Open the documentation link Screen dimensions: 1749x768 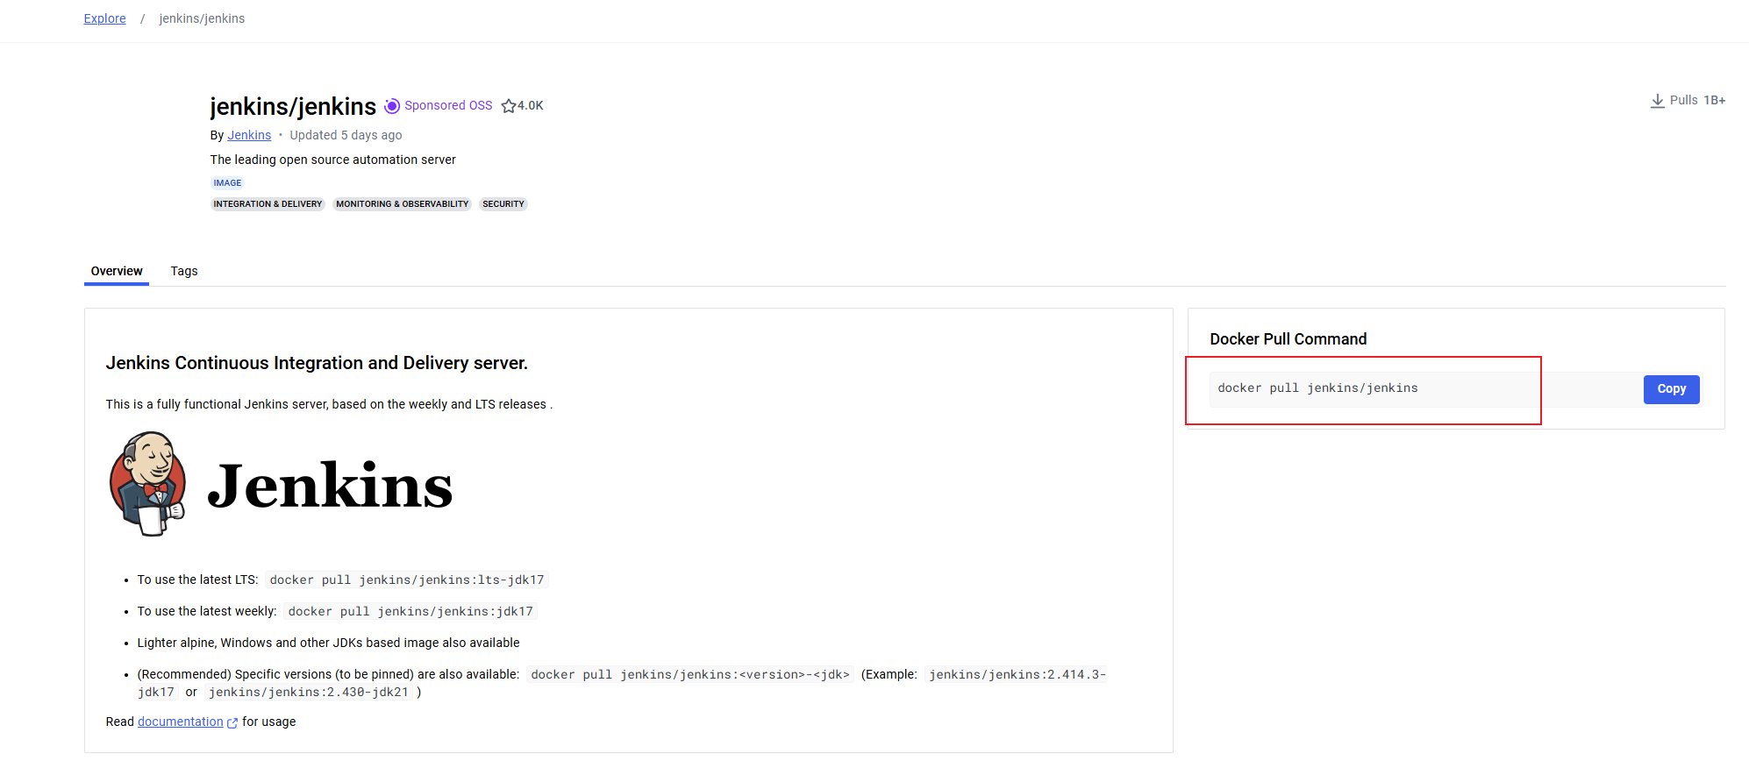(181, 722)
